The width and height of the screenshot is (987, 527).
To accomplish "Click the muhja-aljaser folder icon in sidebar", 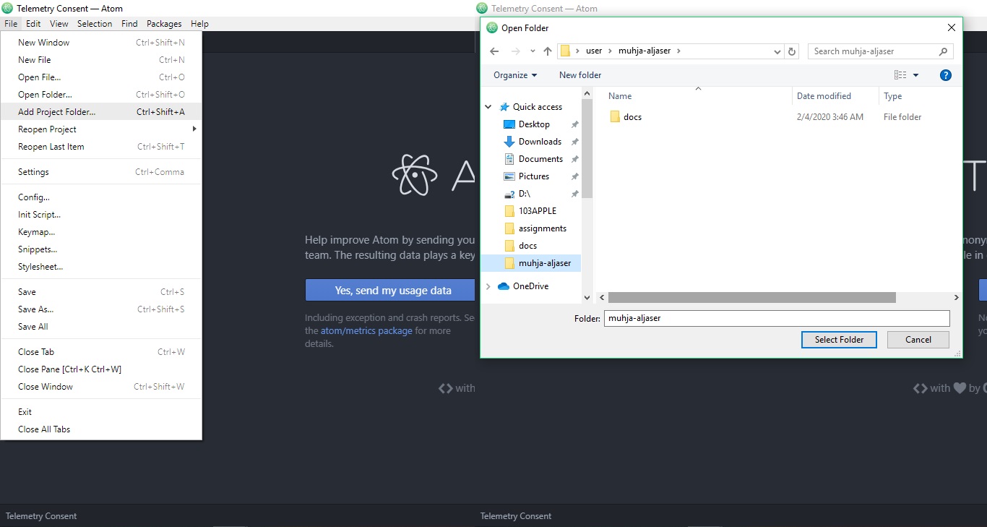I will click(x=509, y=263).
